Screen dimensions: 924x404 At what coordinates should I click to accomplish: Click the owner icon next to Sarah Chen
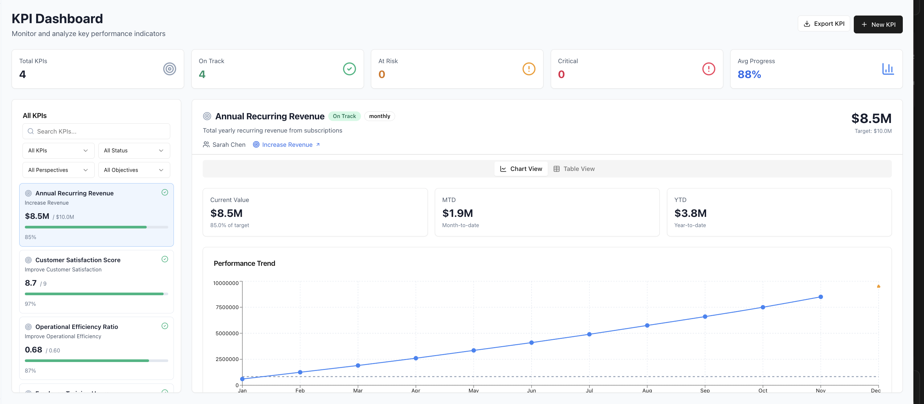(206, 144)
